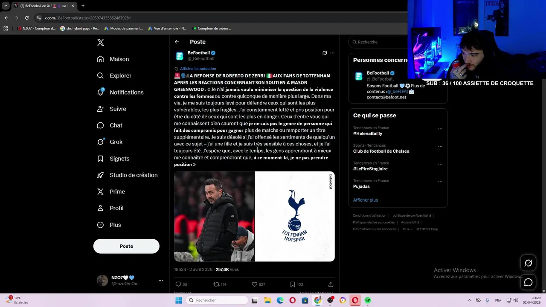546x307 pixels.
Task: Open options for the #HelenaBailly trend
Action: pos(440,129)
